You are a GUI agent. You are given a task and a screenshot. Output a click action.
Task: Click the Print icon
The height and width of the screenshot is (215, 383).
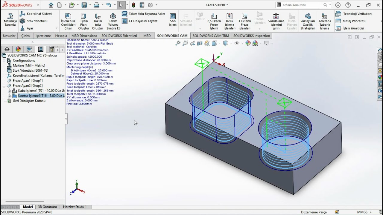coord(96,5)
